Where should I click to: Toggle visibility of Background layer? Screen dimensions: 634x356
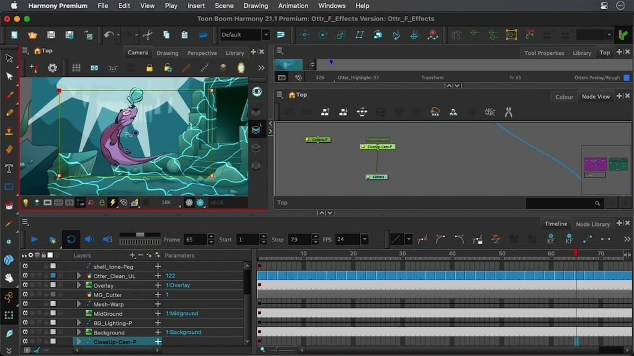pos(25,332)
